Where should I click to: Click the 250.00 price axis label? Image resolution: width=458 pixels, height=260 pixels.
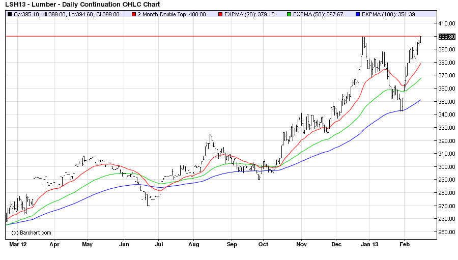point(447,232)
